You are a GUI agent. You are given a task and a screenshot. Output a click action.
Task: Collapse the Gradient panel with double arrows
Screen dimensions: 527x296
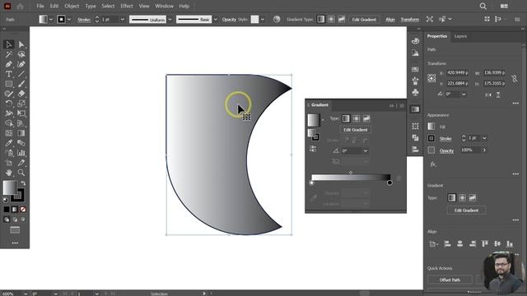(x=392, y=105)
